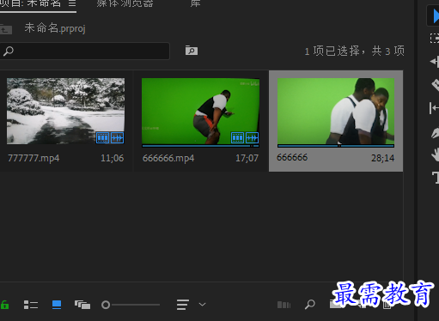
Task: Select the 666666 sequence thumbnail
Action: (x=336, y=111)
